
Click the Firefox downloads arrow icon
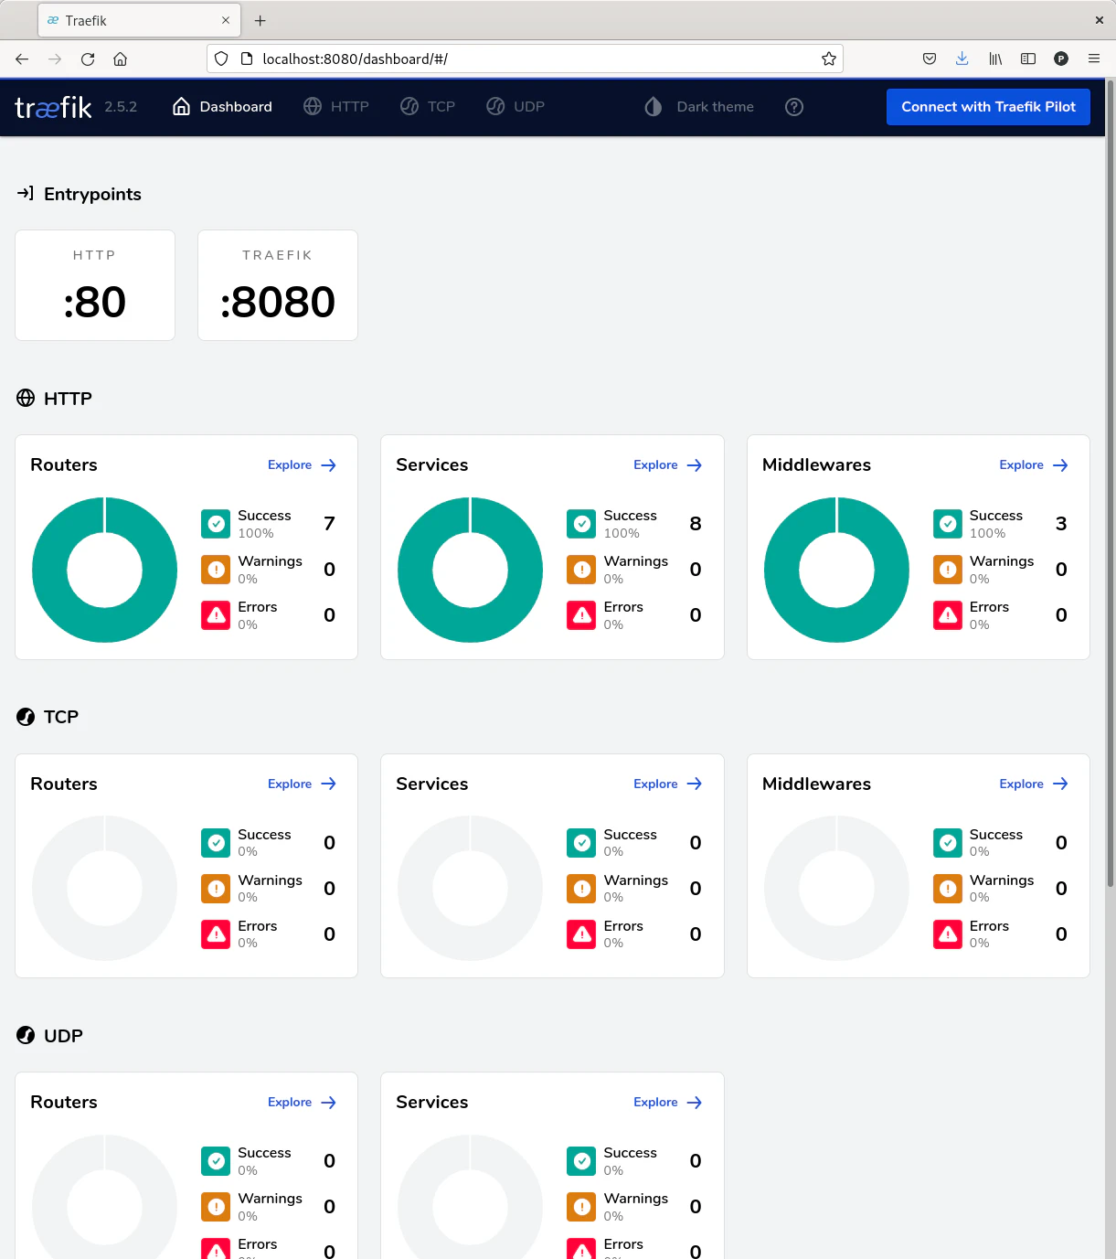point(962,59)
